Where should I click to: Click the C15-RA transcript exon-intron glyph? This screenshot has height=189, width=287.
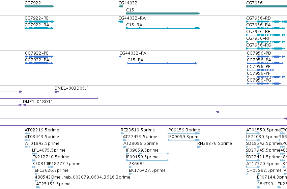[x=163, y=28]
